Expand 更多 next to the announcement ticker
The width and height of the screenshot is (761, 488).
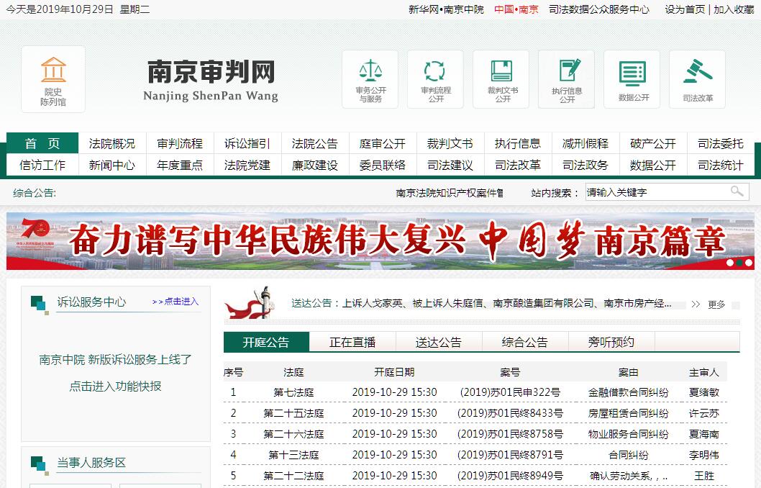(x=716, y=304)
